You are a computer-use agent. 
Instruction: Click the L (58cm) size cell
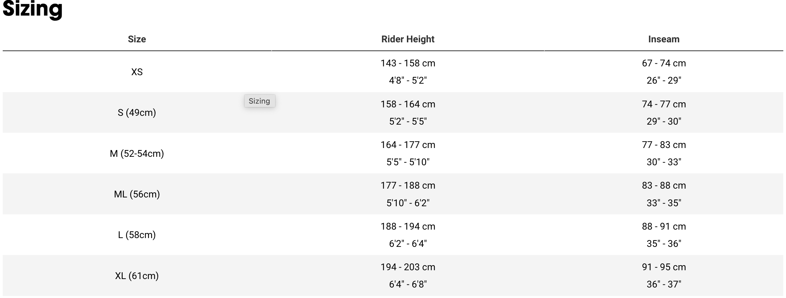click(137, 235)
